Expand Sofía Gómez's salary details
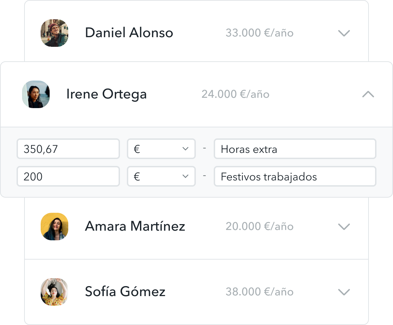 (x=344, y=292)
